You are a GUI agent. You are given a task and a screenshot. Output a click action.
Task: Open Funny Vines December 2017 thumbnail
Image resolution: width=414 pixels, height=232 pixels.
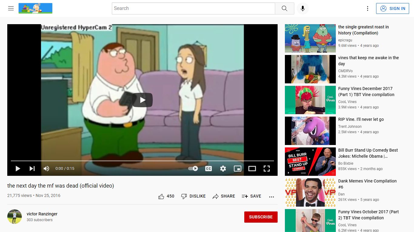tap(310, 100)
